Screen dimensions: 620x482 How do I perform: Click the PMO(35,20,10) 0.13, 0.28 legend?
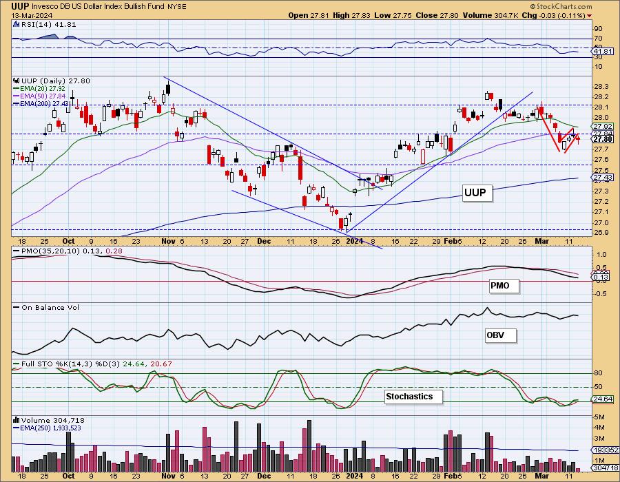click(68, 251)
